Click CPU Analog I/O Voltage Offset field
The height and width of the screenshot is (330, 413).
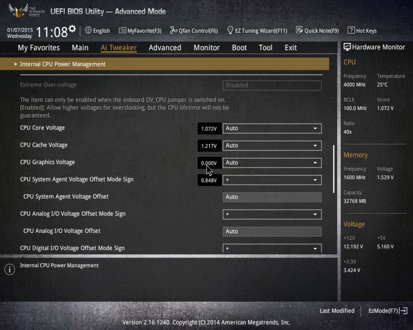pyautogui.click(x=272, y=231)
